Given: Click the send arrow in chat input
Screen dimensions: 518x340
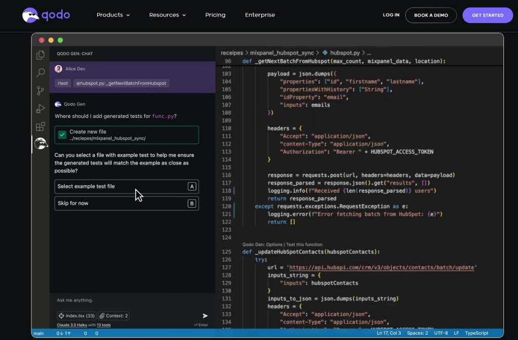Looking at the screenshot, I should pyautogui.click(x=205, y=316).
